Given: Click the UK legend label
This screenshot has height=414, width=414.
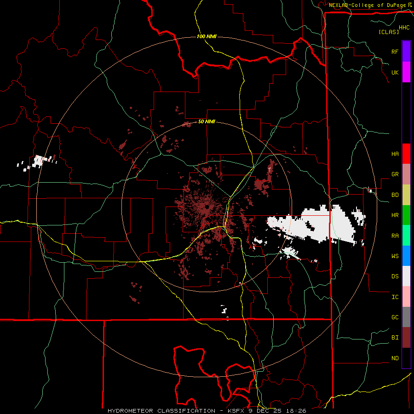Looking at the screenshot, I should tap(395, 72).
